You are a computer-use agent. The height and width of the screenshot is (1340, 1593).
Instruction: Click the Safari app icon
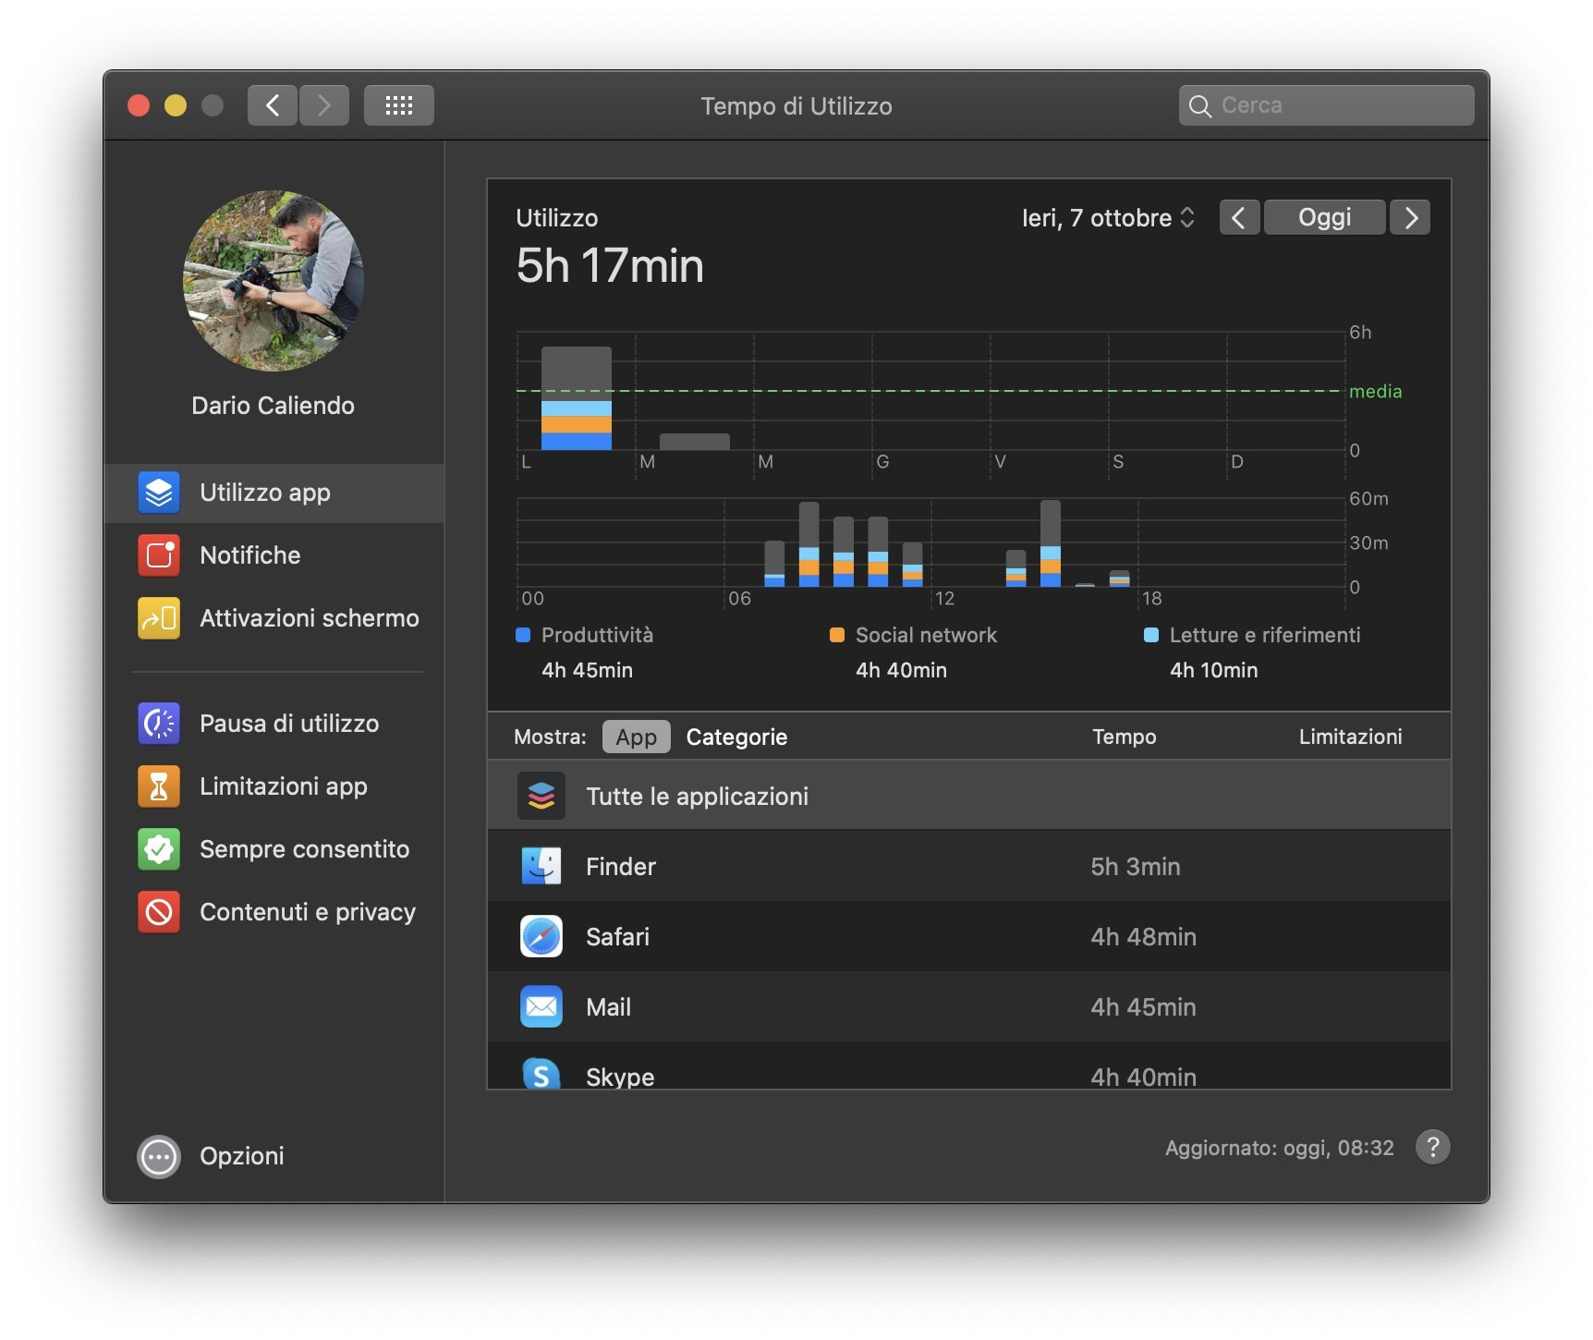tap(541, 936)
